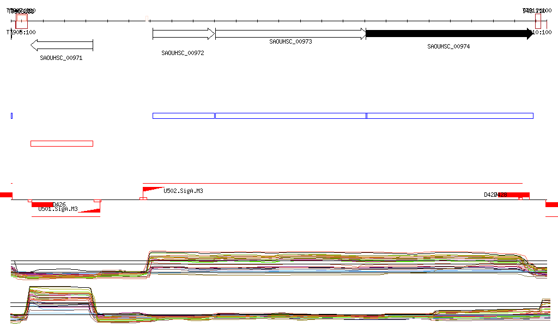Image resolution: width=558 pixels, height=333 pixels.
Task: Click the SAOUHSC_00973 gene label
Action: tap(290, 41)
